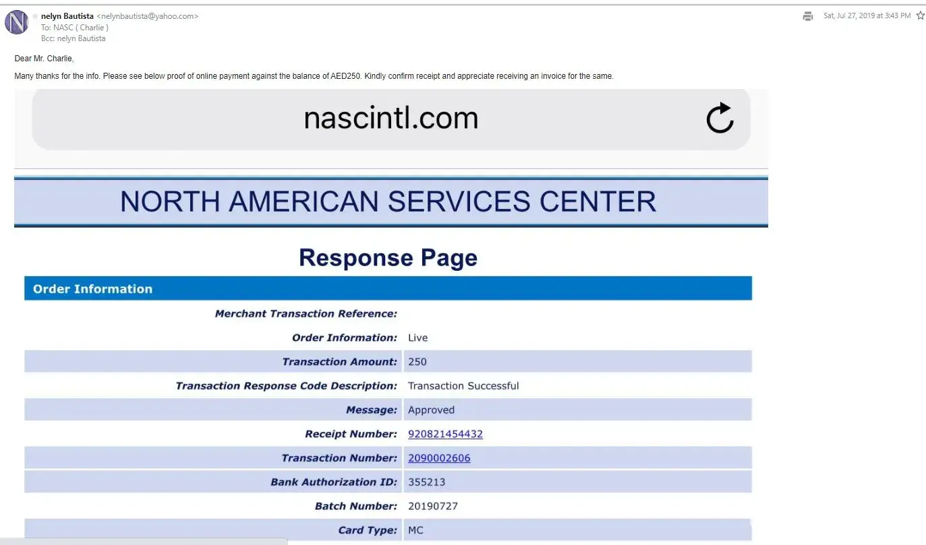Open receipt number 920821454432 link
Viewport: 926px width, 545px height.
(445, 434)
